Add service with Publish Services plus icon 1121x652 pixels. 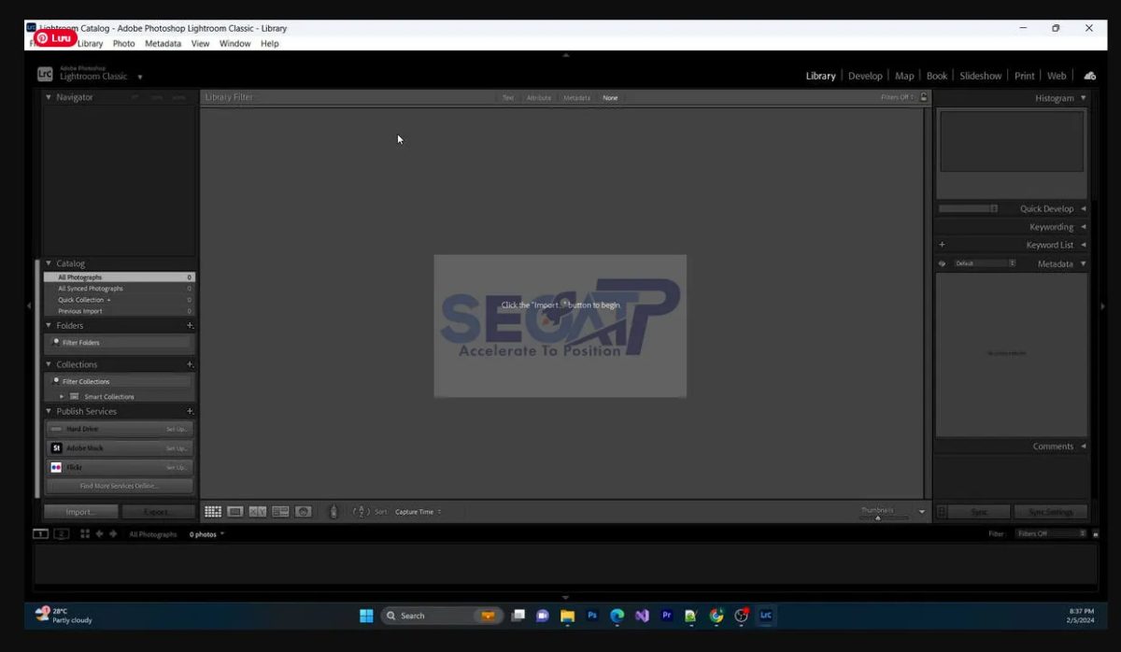click(x=190, y=412)
